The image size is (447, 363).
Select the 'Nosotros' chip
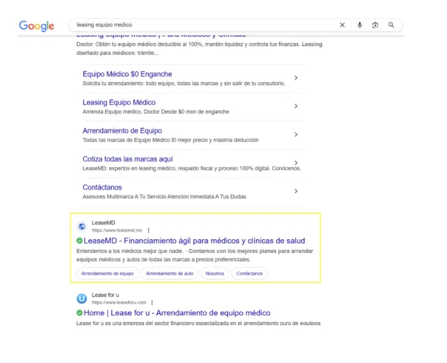215,274
